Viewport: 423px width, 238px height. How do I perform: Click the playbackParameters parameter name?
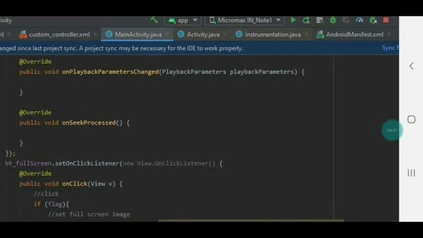coord(262,72)
